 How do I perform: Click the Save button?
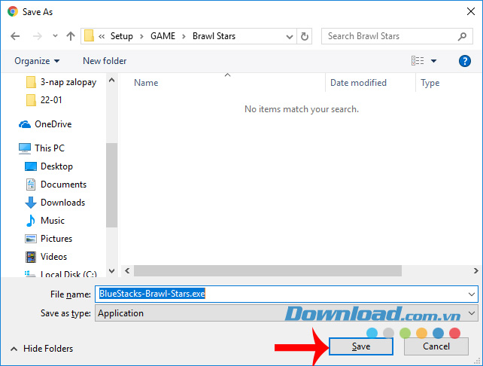coord(361,346)
